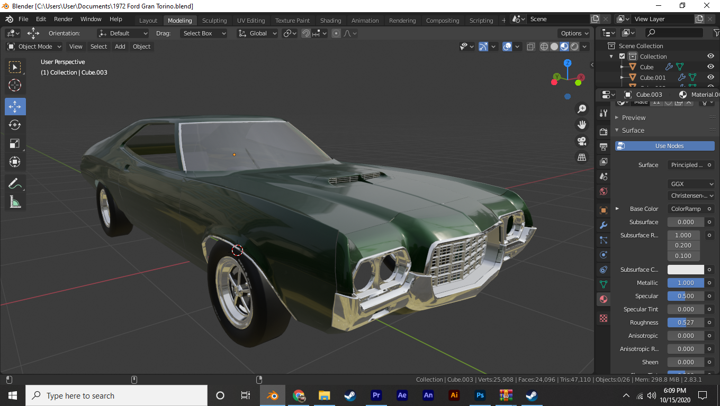
Task: Open the Tool properties tab icon
Action: 603,113
